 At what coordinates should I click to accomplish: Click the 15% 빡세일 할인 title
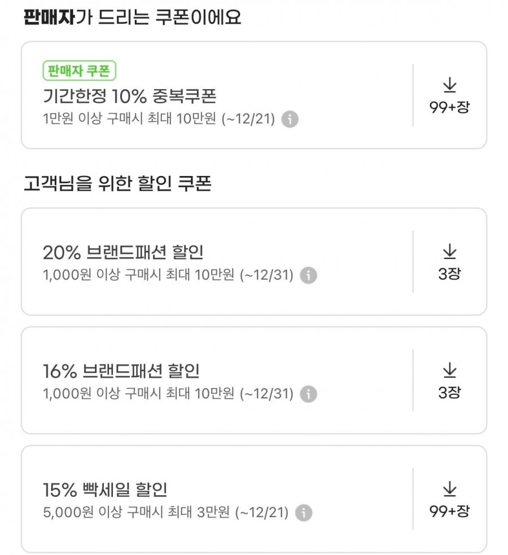click(105, 490)
